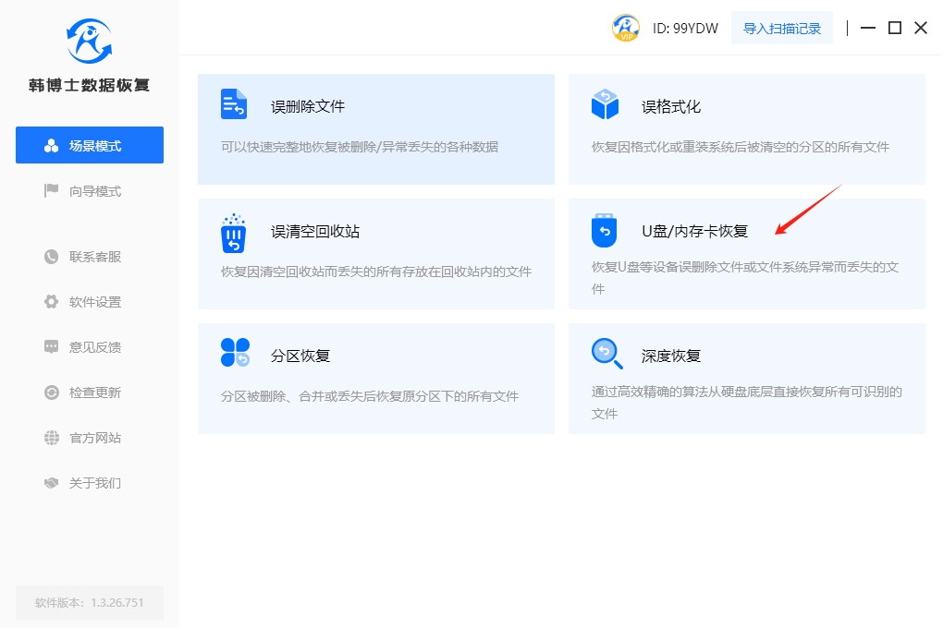Image resolution: width=943 pixels, height=628 pixels.
Task: Click the 误清空回收站 trash bin icon
Action: click(x=234, y=233)
